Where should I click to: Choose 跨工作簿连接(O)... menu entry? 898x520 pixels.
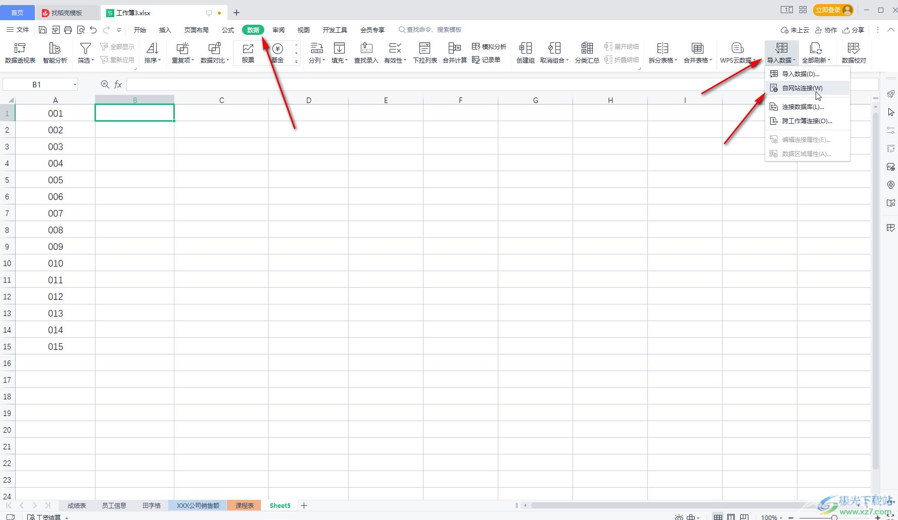click(x=808, y=121)
